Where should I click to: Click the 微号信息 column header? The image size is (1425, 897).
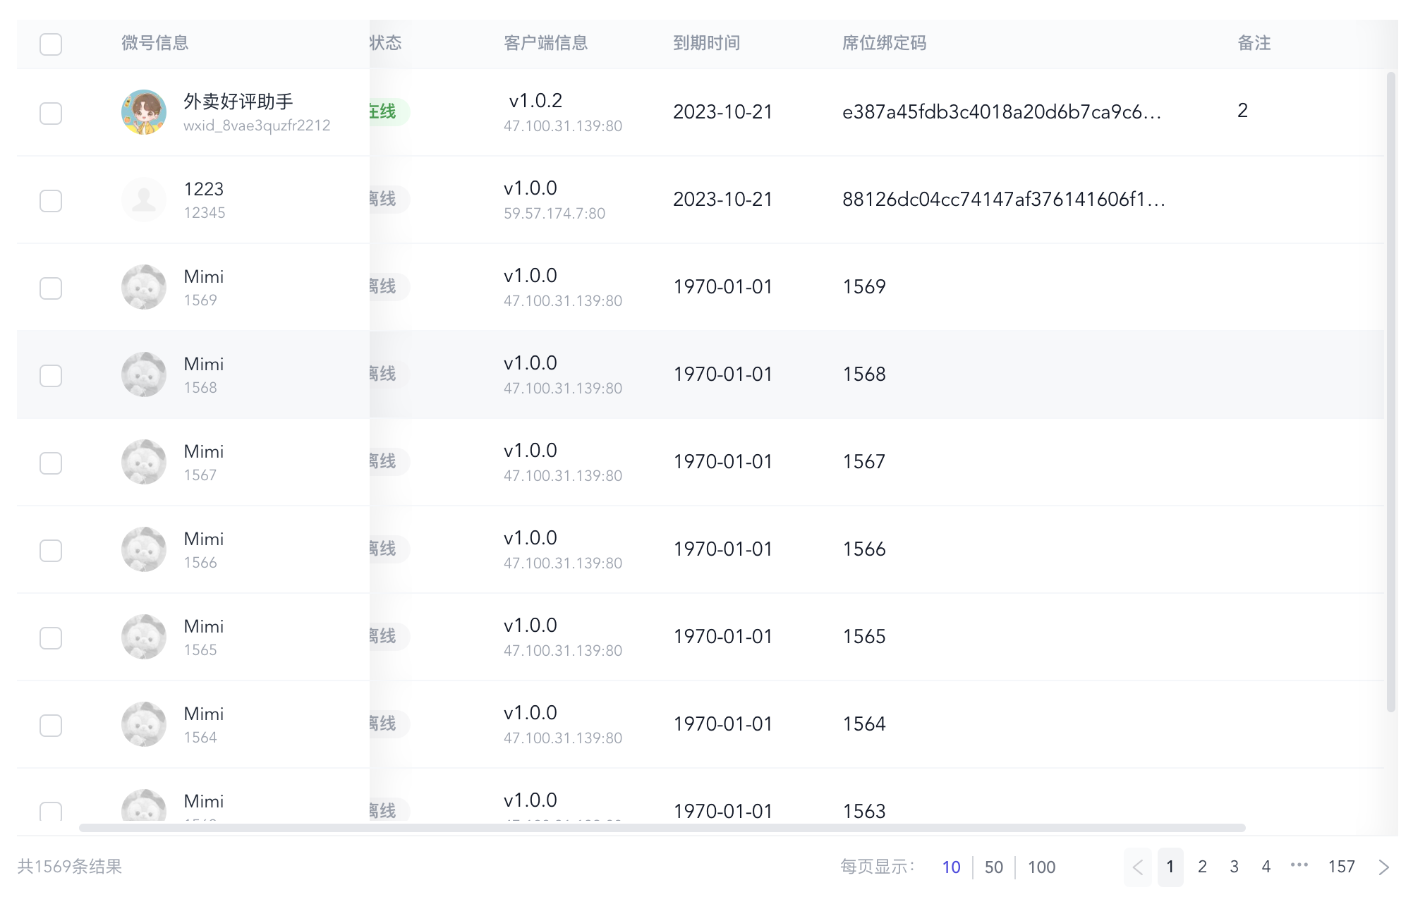[154, 43]
